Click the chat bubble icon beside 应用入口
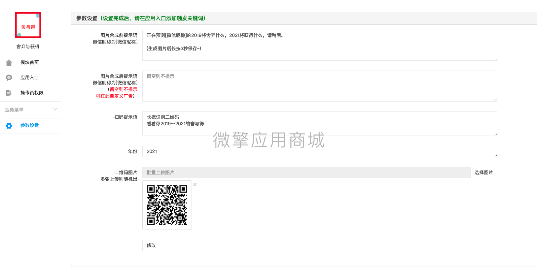537x280 pixels. [x=9, y=78]
